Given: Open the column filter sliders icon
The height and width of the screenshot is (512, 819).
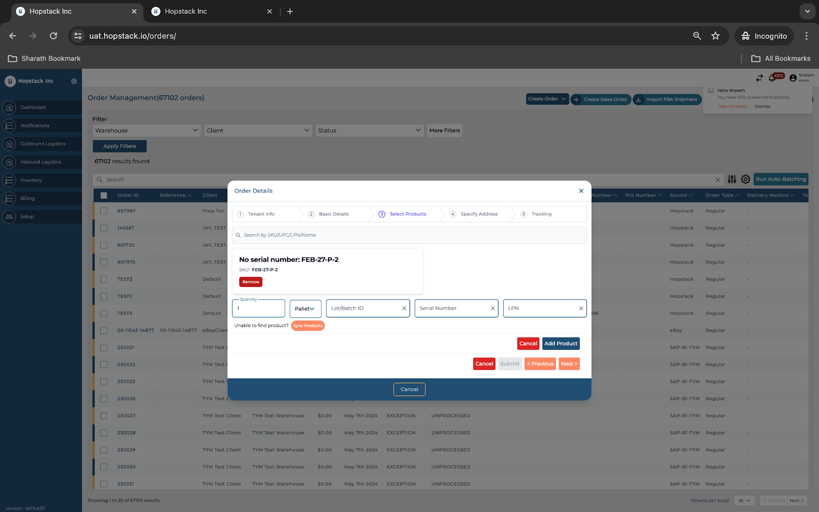Looking at the screenshot, I should click(732, 179).
